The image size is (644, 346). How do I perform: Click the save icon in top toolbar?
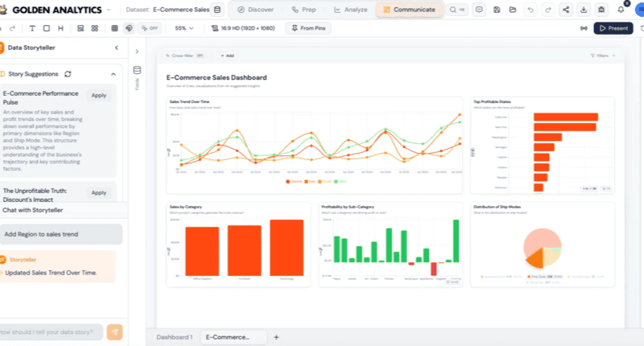498,10
